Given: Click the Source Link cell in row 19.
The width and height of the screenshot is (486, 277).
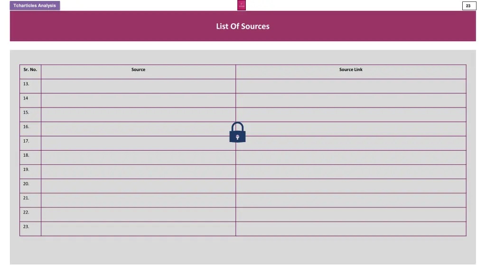Looking at the screenshot, I should click(351, 171).
